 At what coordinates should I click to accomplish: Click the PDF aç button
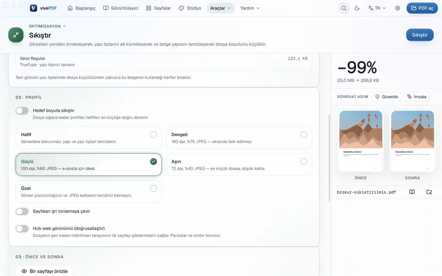coord(422,8)
